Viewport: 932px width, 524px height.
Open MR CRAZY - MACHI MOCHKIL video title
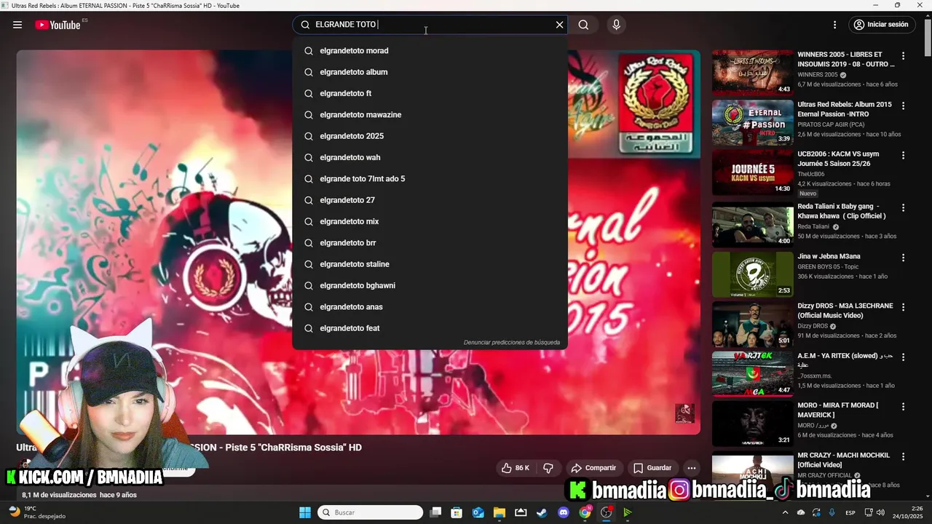(843, 460)
